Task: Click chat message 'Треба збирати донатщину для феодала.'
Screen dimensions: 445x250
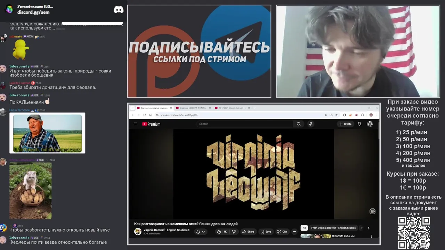Action: 53,87
